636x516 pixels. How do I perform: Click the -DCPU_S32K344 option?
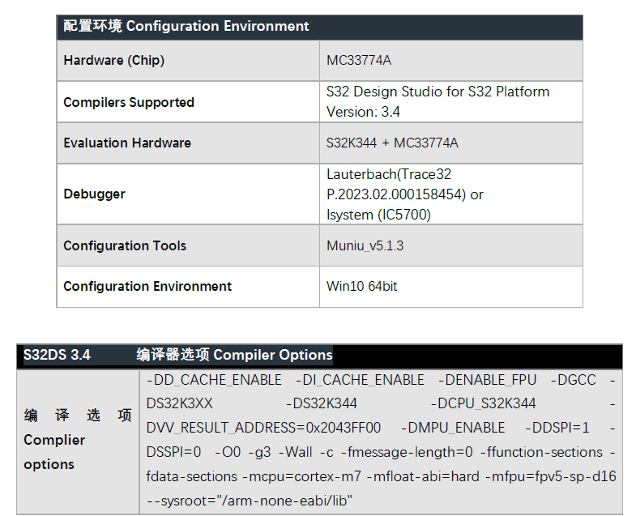tap(483, 403)
